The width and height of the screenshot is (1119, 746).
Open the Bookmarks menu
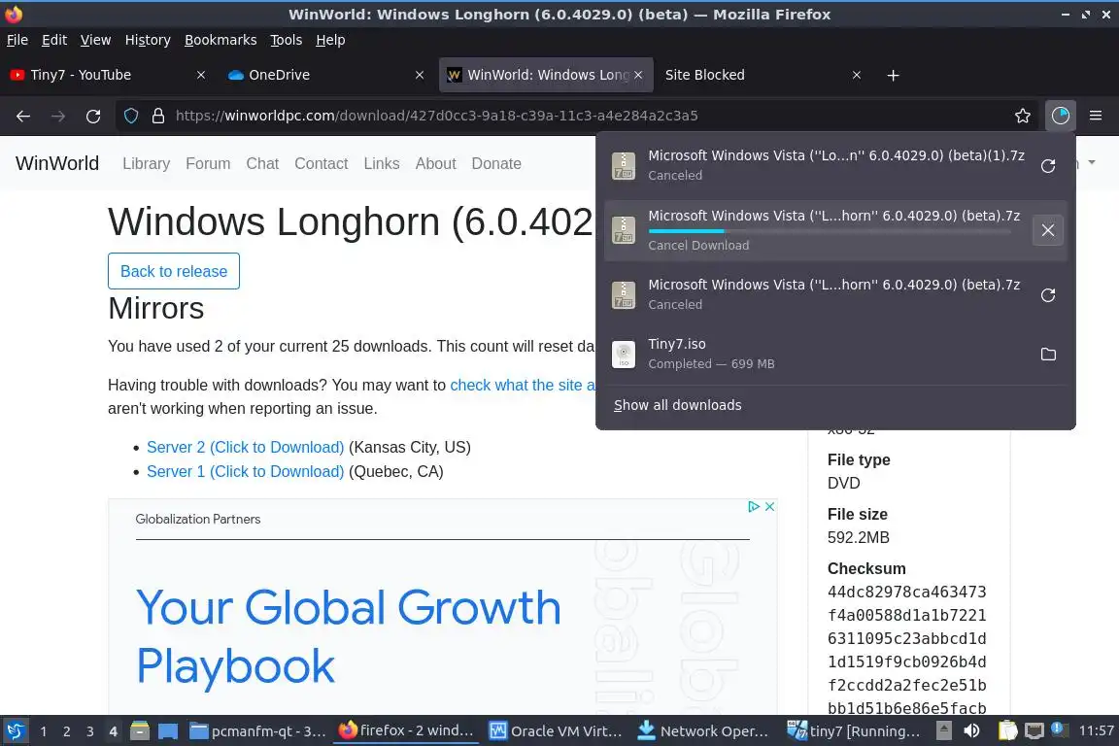point(220,40)
